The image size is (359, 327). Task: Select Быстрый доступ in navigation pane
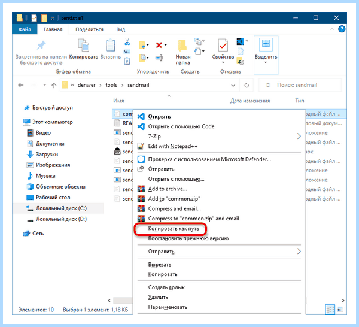coord(53,107)
